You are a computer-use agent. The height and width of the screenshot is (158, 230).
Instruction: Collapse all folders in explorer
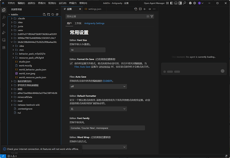57,14
